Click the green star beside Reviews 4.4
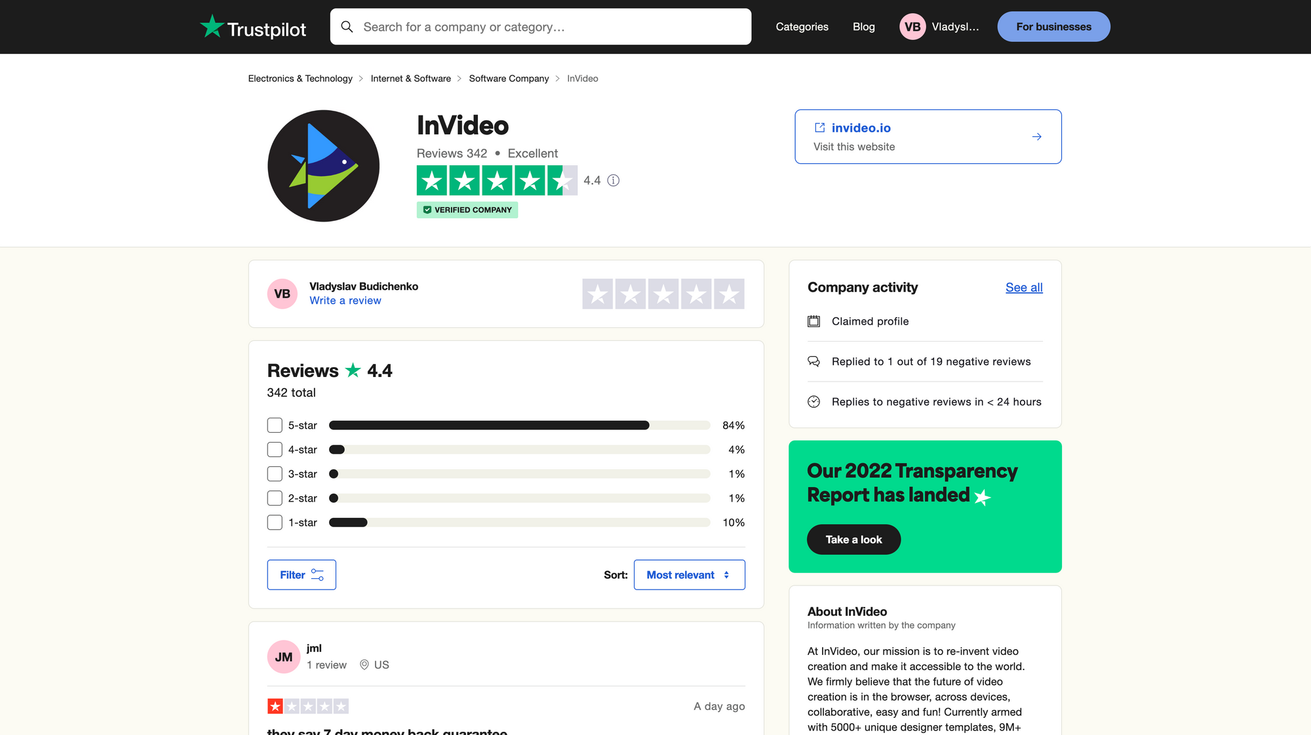The width and height of the screenshot is (1311, 735). [353, 370]
